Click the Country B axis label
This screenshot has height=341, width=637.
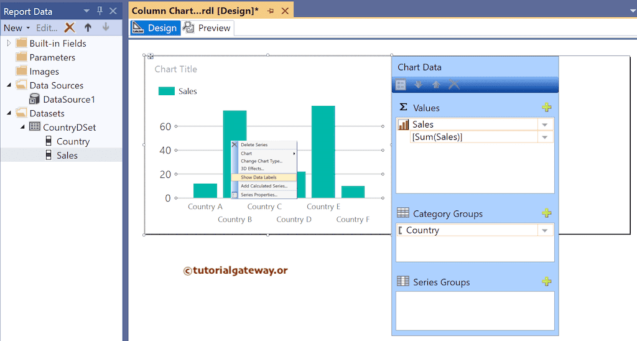(x=235, y=220)
